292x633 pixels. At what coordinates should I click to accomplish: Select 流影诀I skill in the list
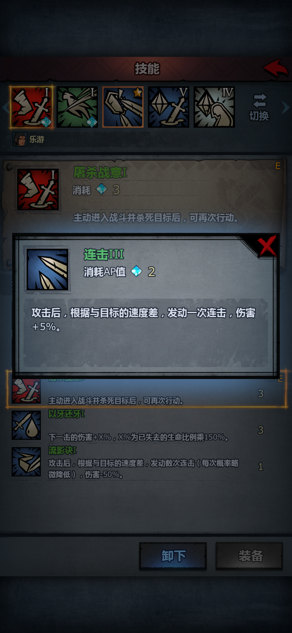(x=146, y=462)
